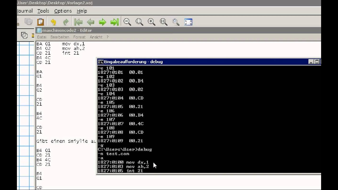Undo the last action with yellow arrow

click(x=53, y=22)
